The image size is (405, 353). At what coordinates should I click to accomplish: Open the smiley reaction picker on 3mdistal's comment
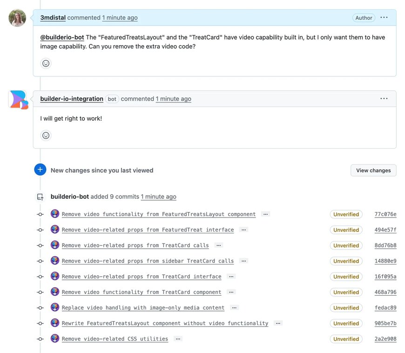coord(46,63)
